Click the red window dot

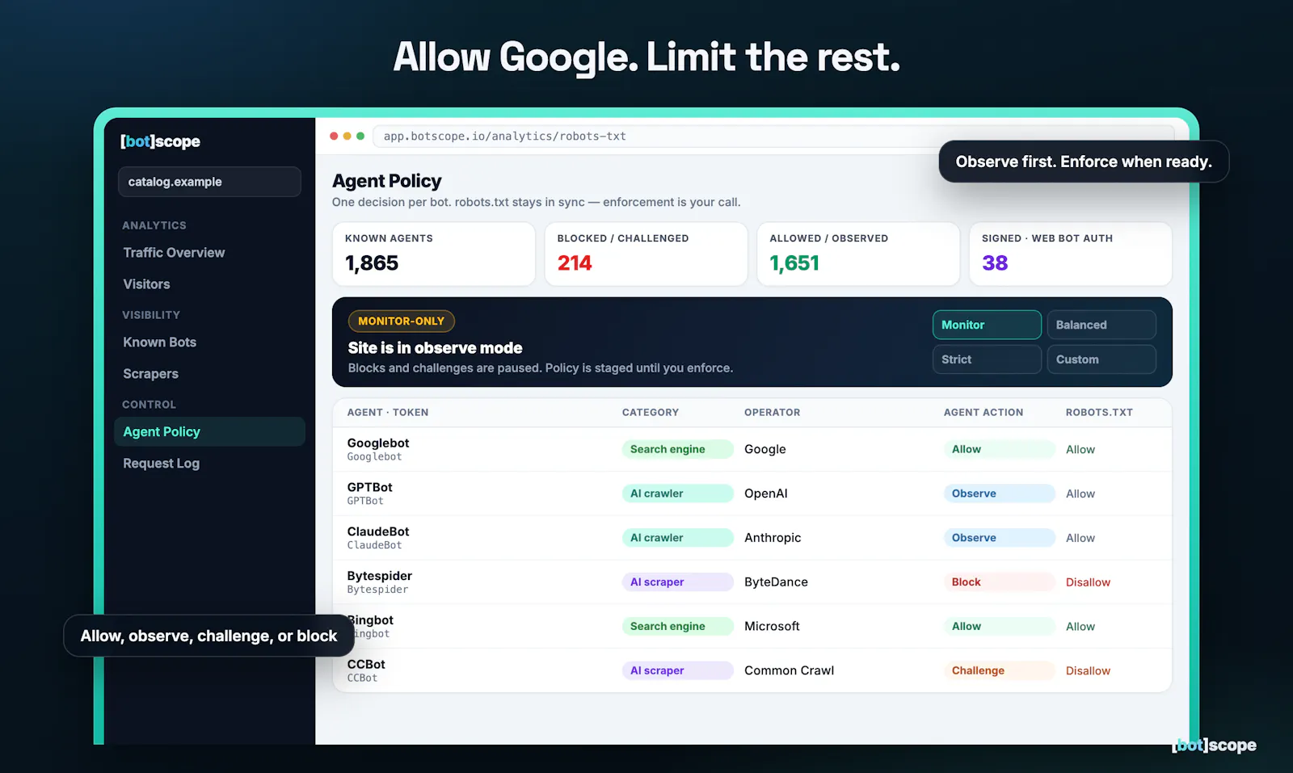(334, 136)
